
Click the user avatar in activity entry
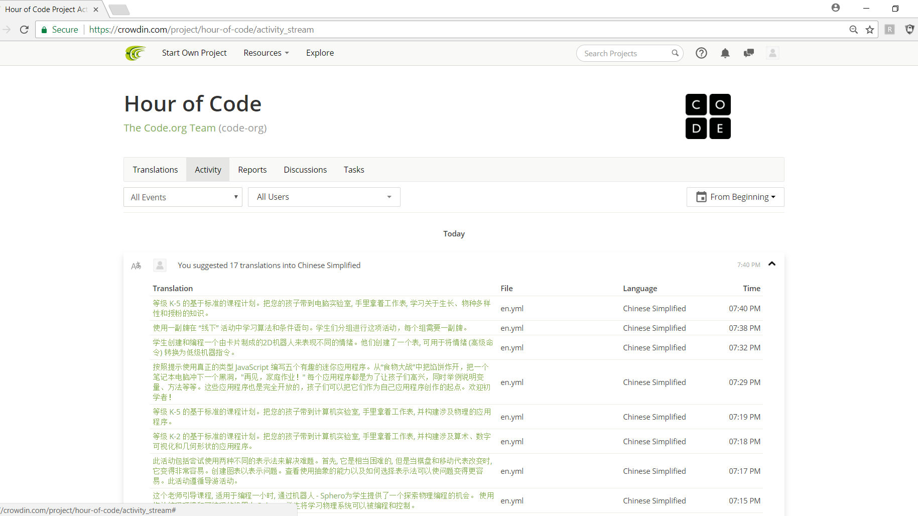(160, 265)
